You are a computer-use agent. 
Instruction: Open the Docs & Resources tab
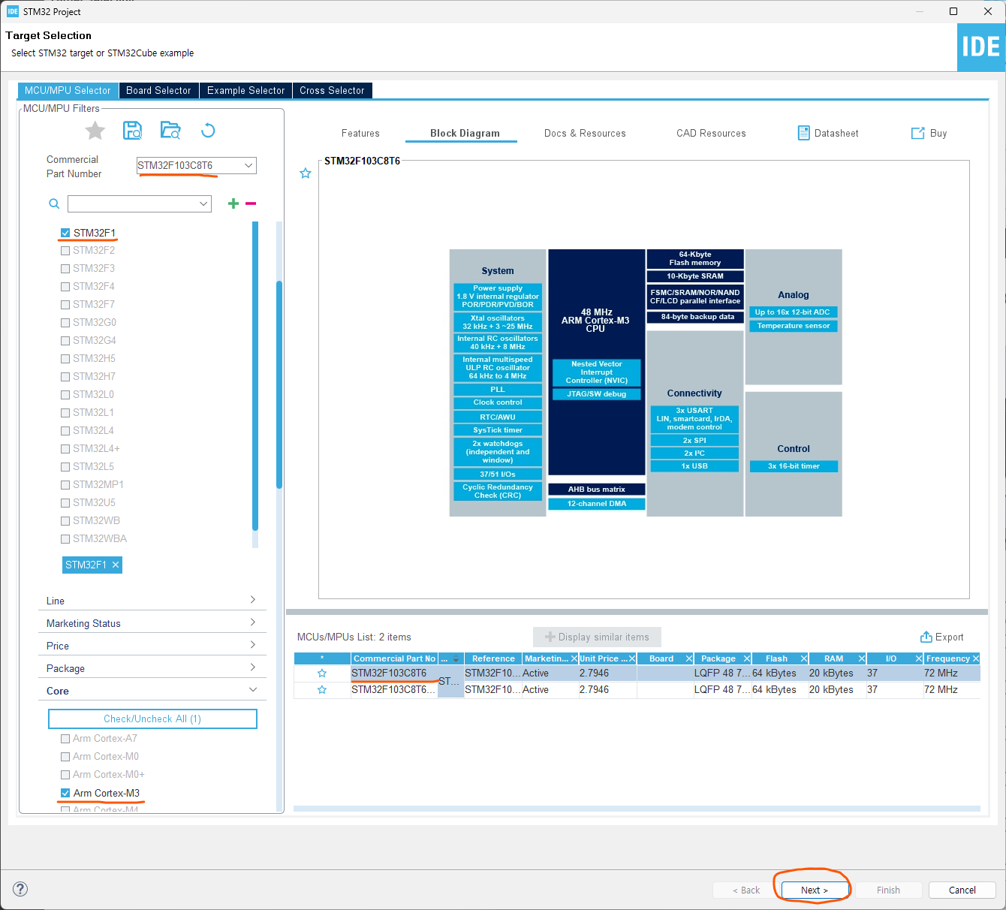(585, 133)
